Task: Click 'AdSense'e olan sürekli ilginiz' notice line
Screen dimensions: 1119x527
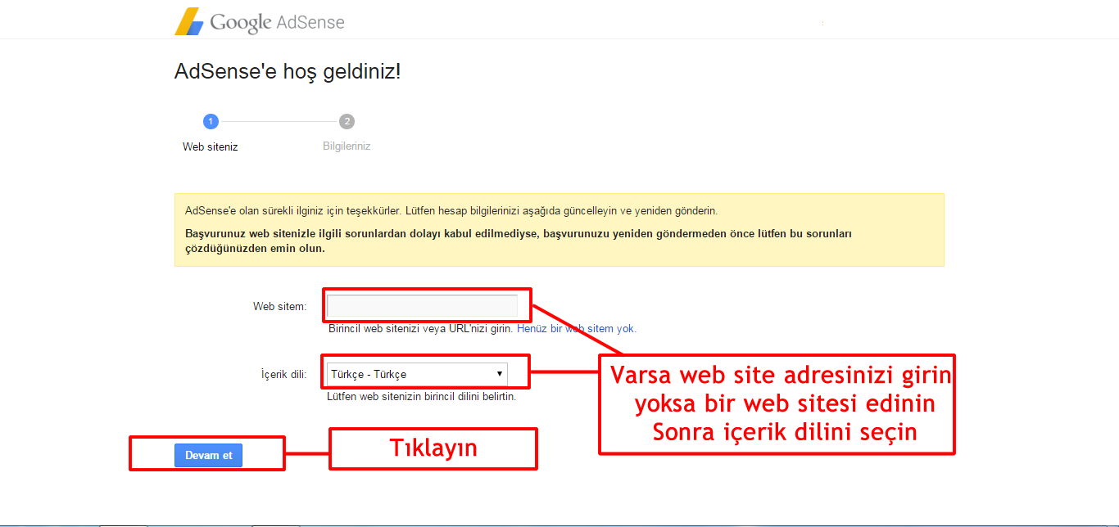Action: pos(451,211)
